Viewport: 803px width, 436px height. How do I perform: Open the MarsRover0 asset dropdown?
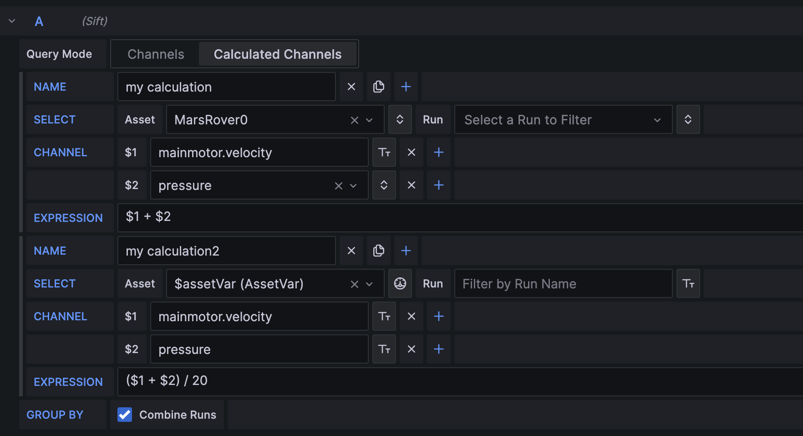[369, 120]
